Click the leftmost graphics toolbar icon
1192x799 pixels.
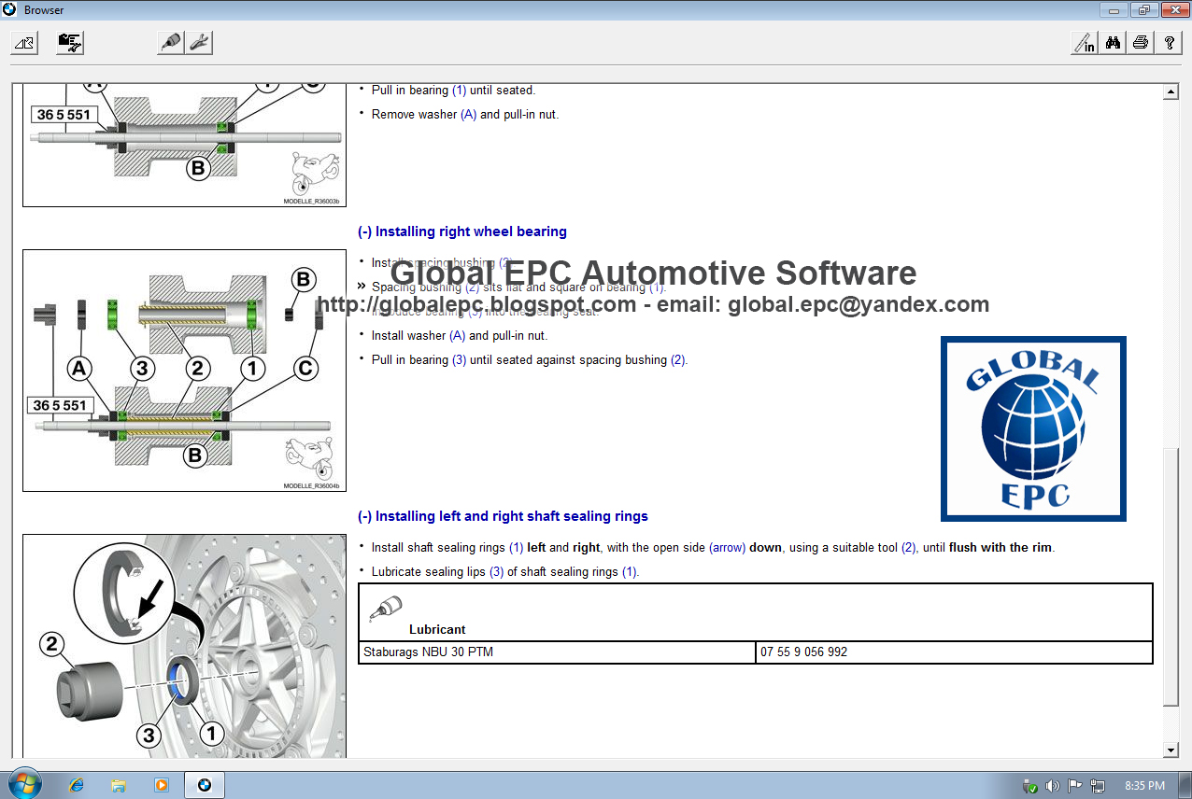23,42
